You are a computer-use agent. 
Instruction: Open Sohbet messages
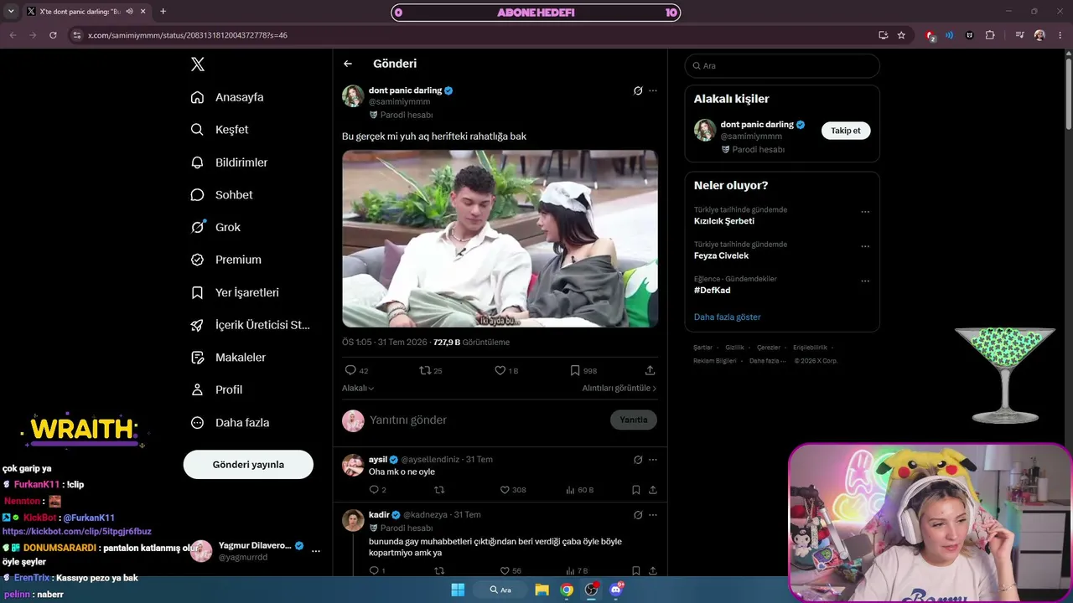221,194
